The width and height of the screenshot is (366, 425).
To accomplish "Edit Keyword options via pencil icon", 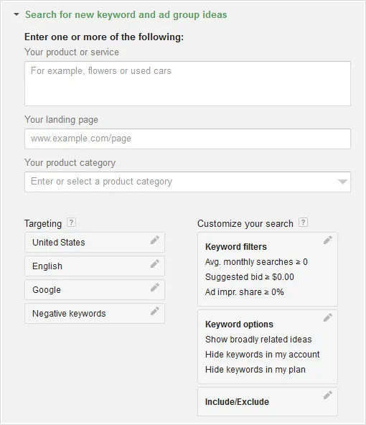I will click(x=327, y=317).
